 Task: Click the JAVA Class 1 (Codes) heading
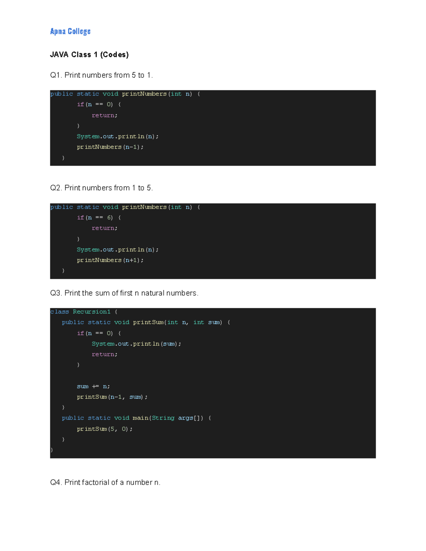(89, 55)
